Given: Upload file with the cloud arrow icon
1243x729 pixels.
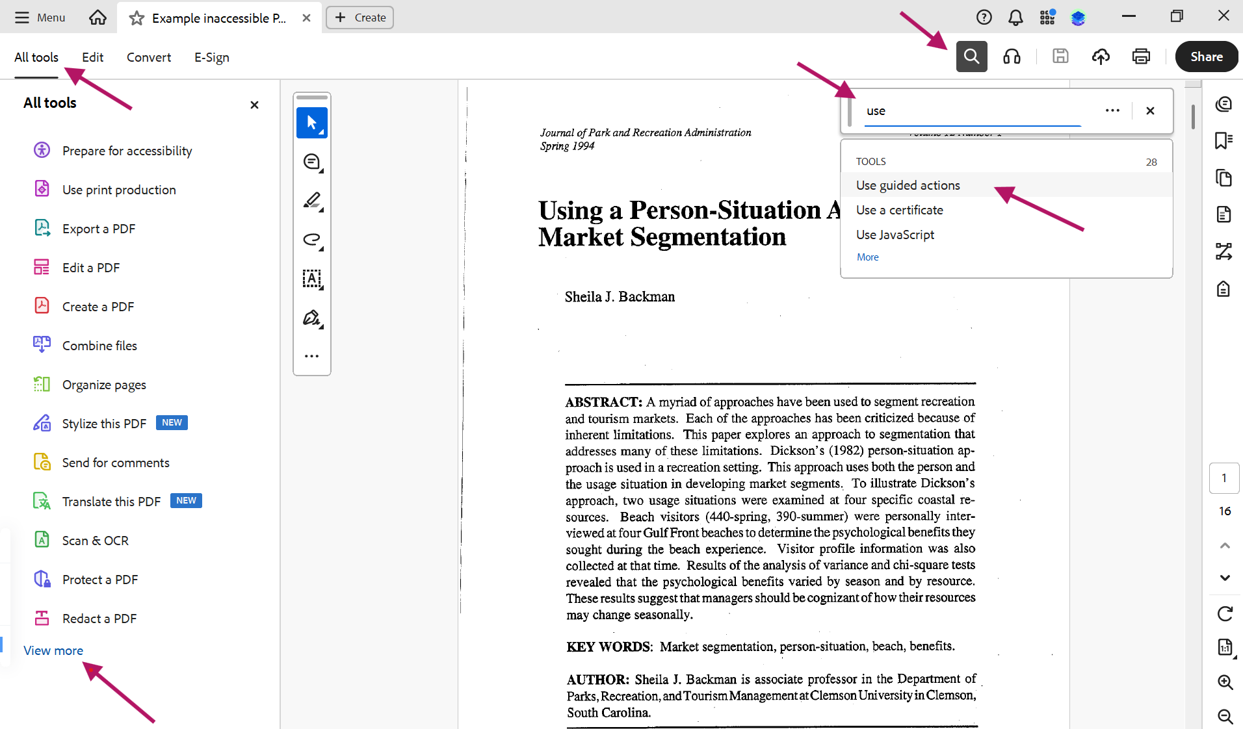Looking at the screenshot, I should click(1101, 57).
